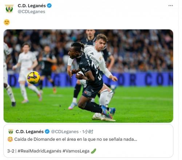Click the C.D. Leganés display name at top

click(32, 6)
